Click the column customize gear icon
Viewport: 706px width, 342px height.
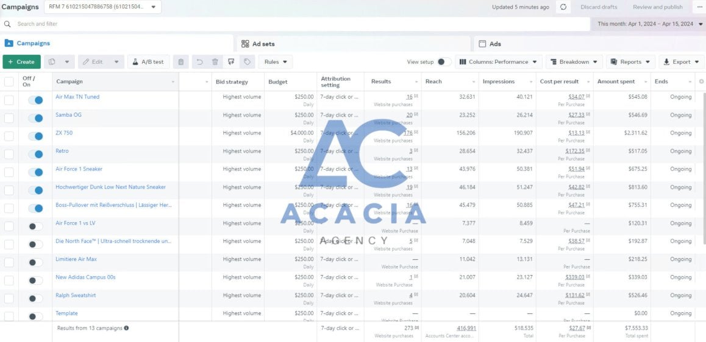pos(701,82)
